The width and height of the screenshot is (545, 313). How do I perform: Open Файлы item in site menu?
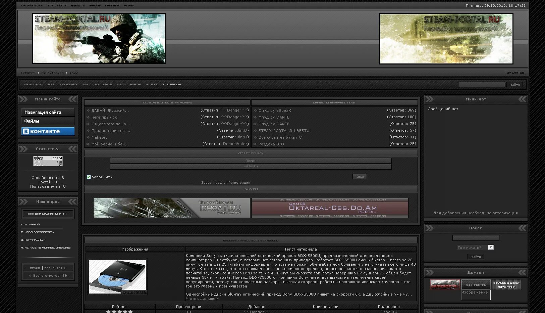tap(48, 121)
